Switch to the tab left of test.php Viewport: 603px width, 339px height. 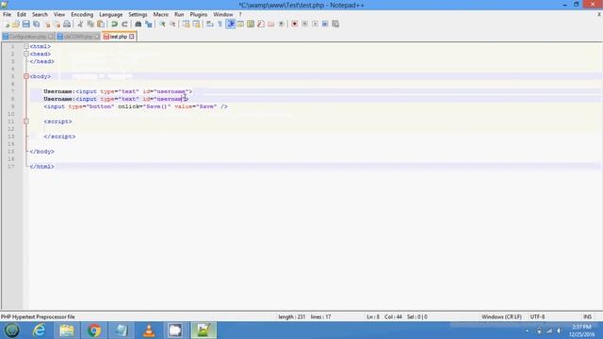click(x=78, y=37)
